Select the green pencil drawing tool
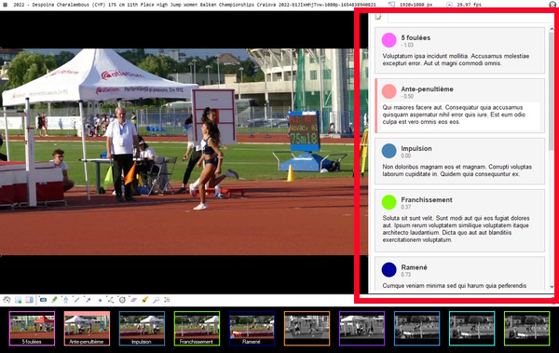Image resolution: width=559 pixels, height=353 pixels. coord(55,300)
